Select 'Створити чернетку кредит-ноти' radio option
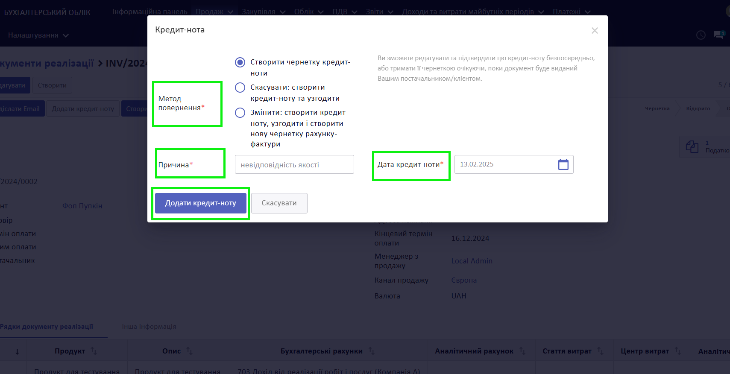The image size is (730, 374). click(240, 62)
